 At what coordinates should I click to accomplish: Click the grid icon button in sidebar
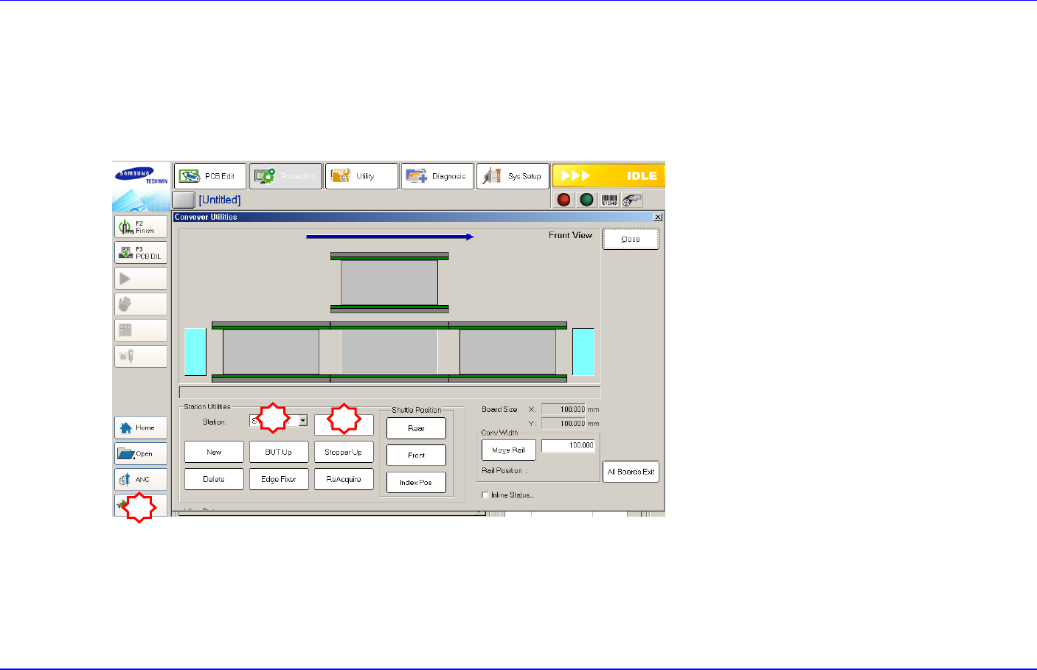(x=141, y=330)
